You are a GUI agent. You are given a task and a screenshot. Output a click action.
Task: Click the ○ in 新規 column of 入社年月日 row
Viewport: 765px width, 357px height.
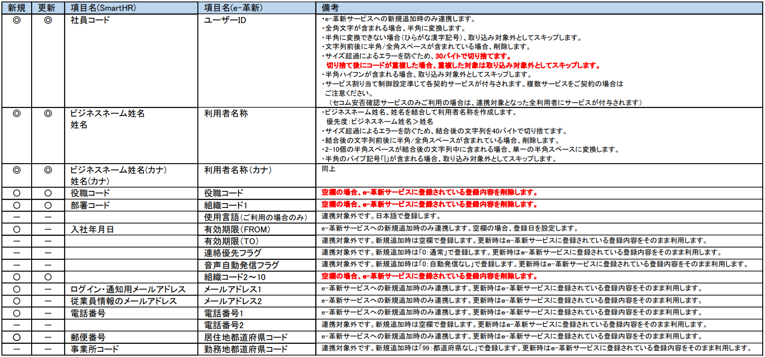[17, 229]
